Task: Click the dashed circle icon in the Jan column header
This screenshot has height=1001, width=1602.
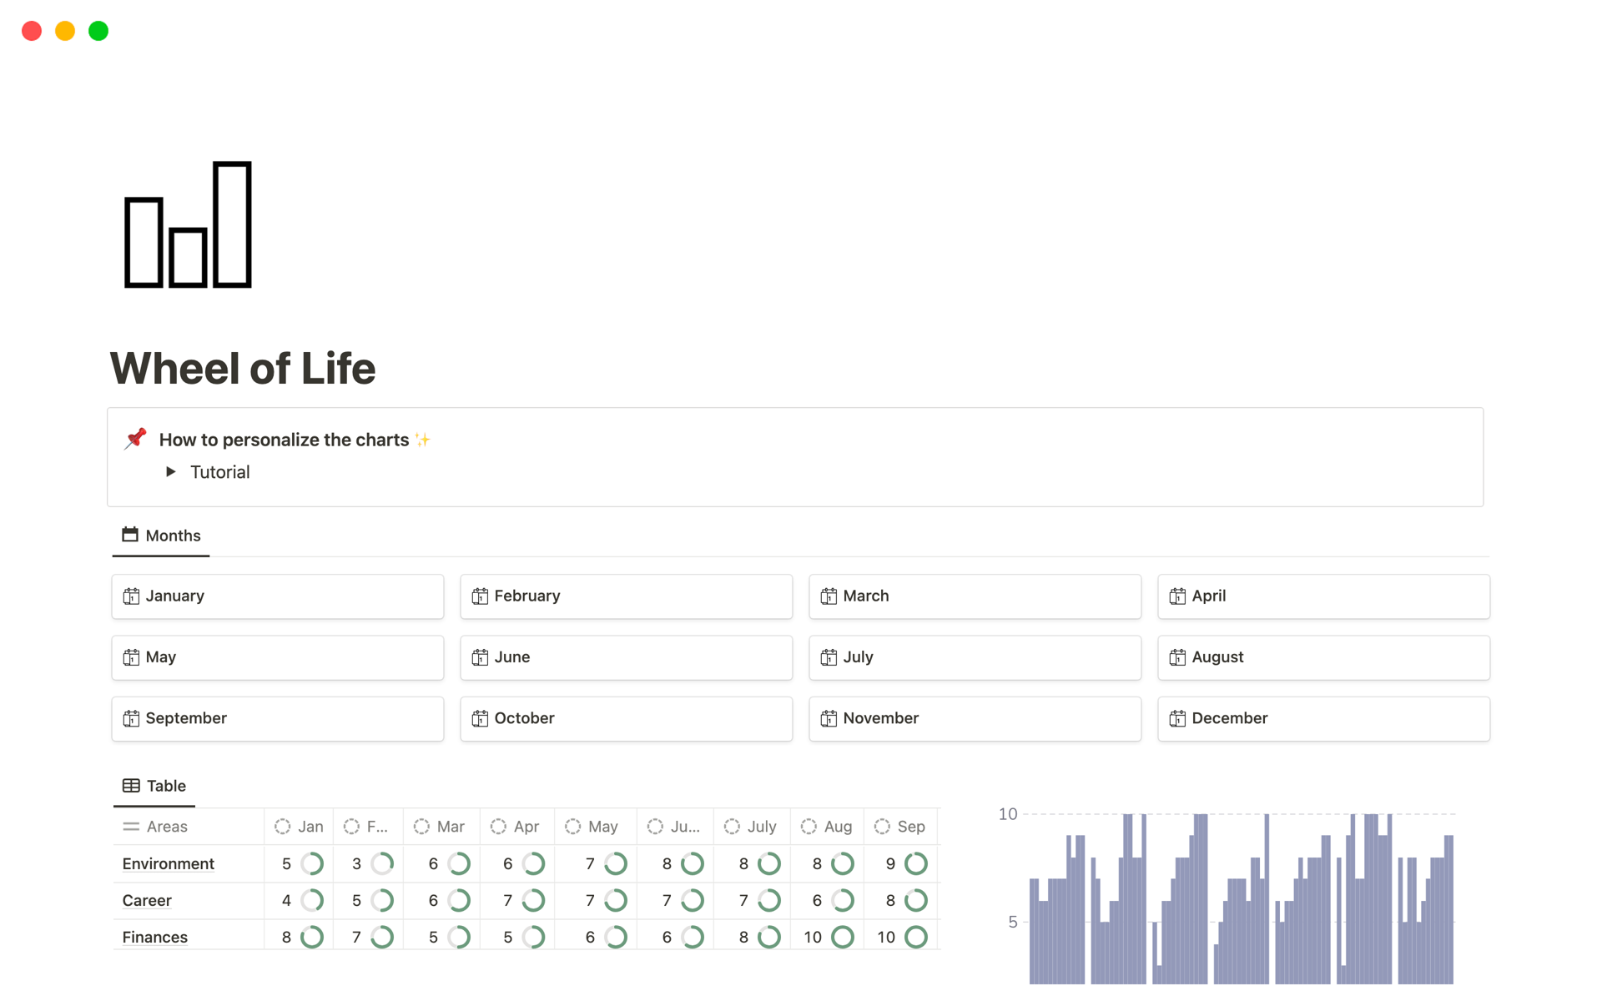Action: click(283, 827)
